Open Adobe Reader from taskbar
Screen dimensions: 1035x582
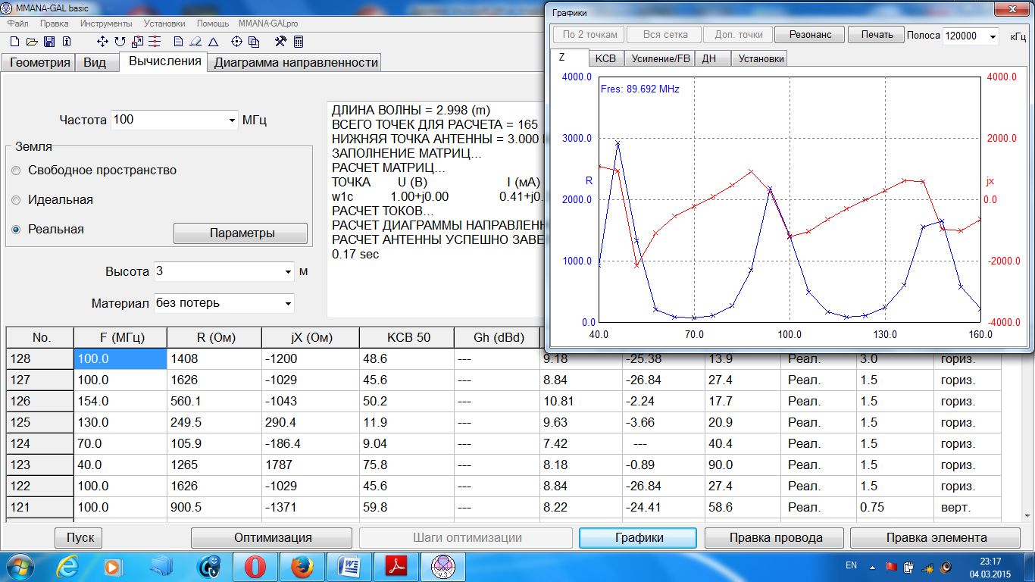point(397,566)
